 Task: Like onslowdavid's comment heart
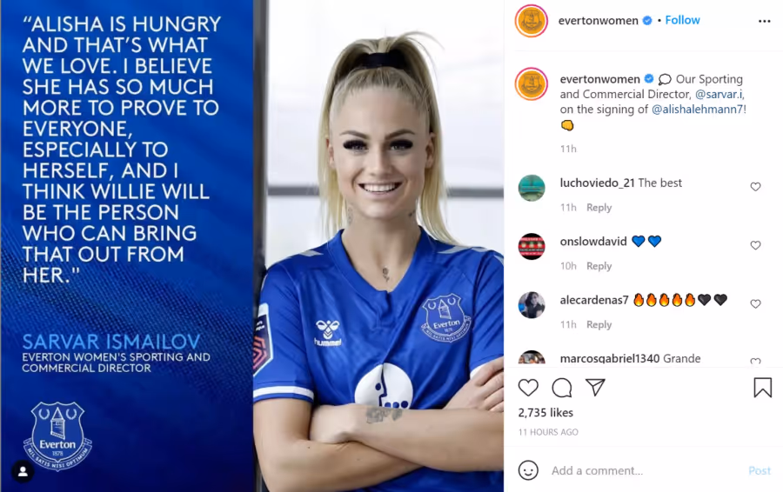coord(755,245)
